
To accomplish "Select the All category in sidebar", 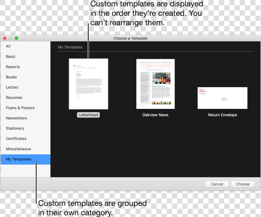I will pos(25,46).
